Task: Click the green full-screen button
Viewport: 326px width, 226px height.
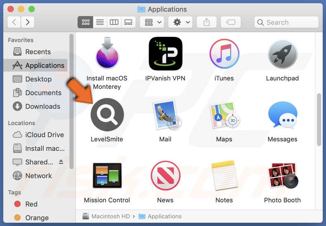Action: tap(32, 9)
